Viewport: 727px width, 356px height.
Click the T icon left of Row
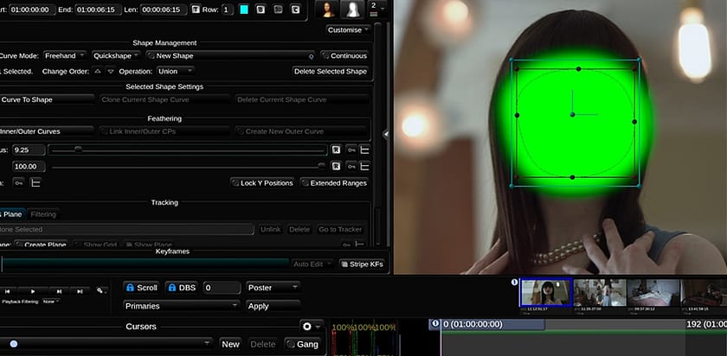click(x=196, y=10)
